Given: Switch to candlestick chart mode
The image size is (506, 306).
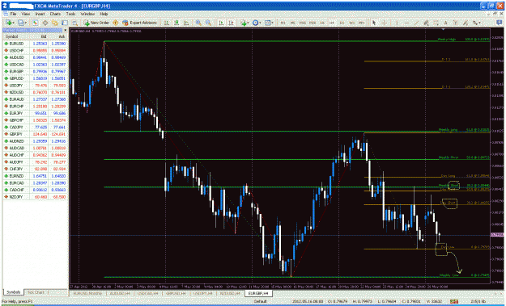Looking at the screenshot, I should pyautogui.click(x=176, y=23).
